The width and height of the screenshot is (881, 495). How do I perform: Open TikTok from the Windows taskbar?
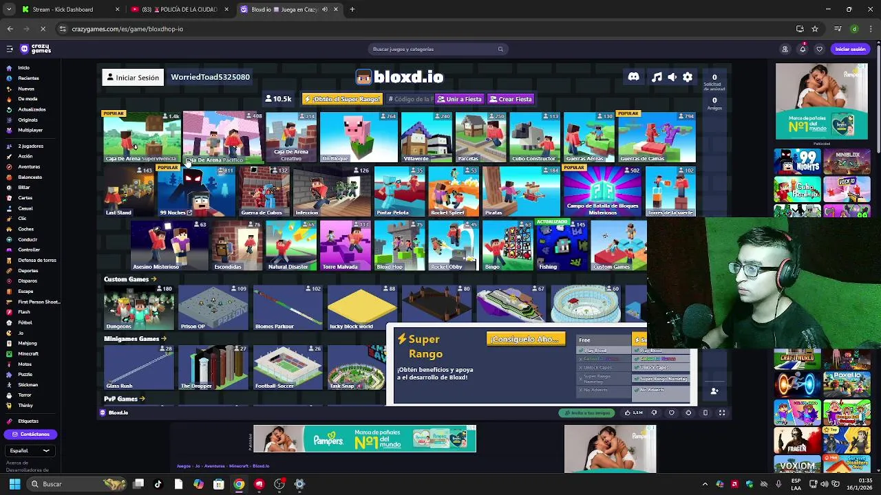[158, 484]
